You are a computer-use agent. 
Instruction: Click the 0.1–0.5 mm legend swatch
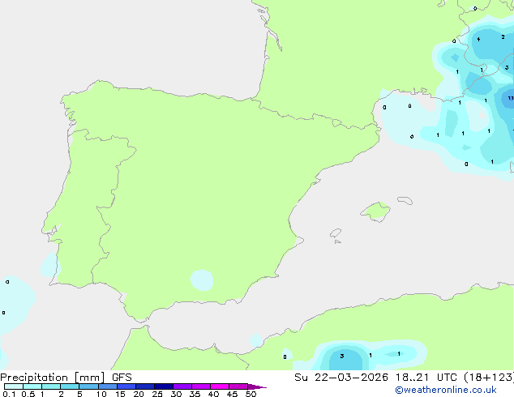(x=14, y=386)
